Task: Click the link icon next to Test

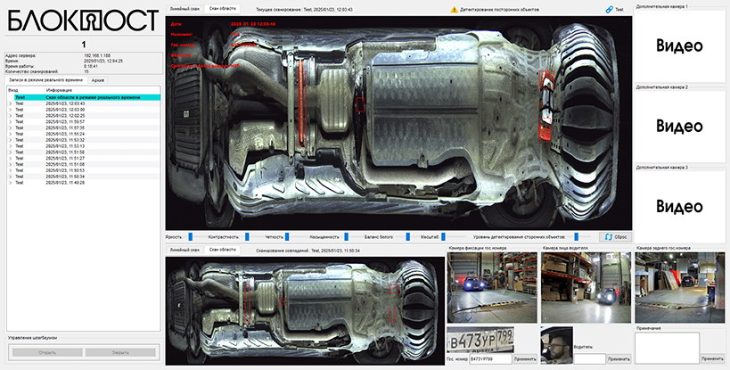Action: (608, 8)
